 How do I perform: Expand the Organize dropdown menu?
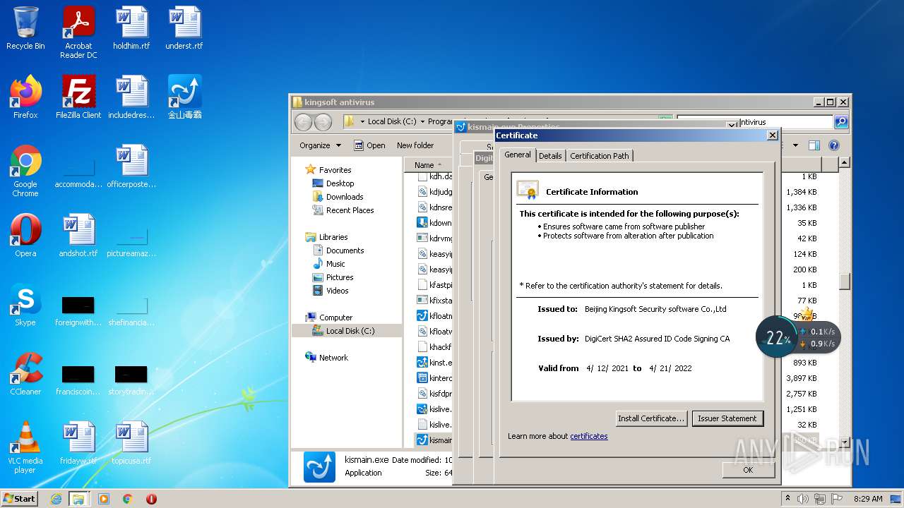(320, 145)
